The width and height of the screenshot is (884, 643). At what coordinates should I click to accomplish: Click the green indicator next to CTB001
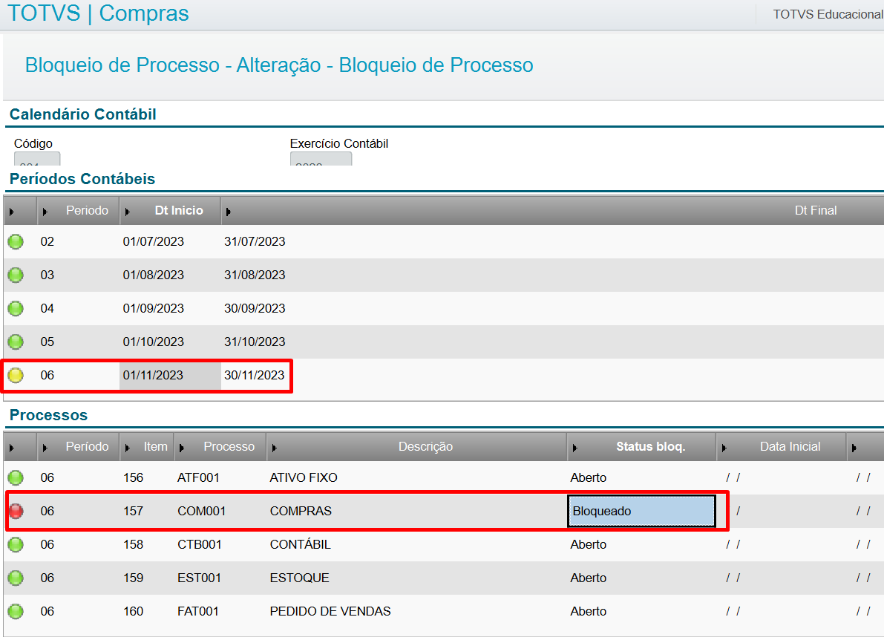(16, 544)
